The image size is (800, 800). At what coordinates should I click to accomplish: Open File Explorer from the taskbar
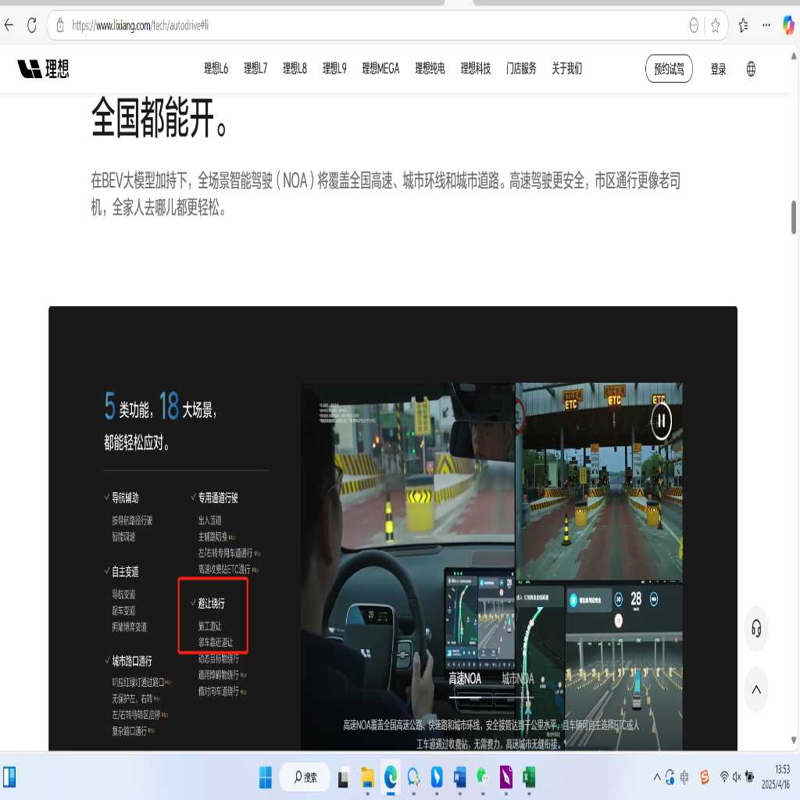[x=367, y=777]
